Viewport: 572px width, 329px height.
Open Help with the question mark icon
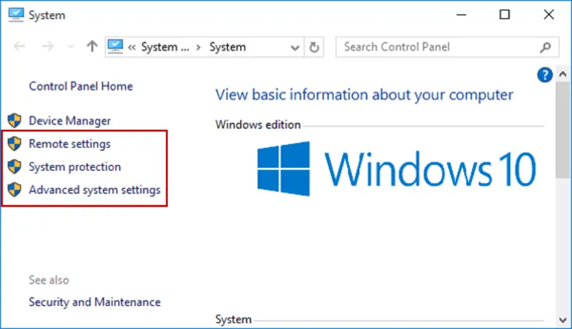(x=545, y=75)
